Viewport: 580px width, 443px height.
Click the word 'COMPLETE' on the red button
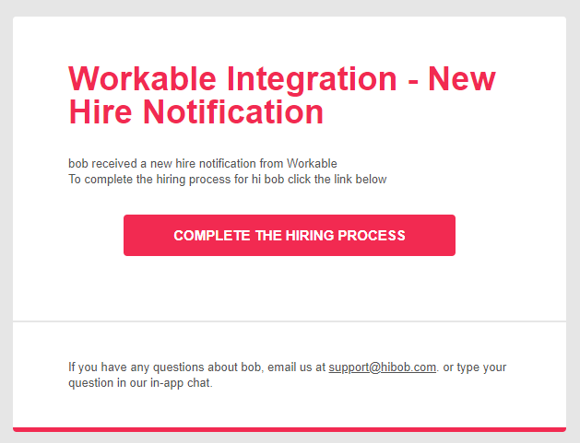pos(212,236)
